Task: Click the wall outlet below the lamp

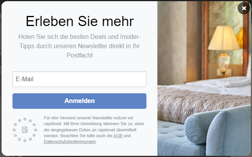Action: click(224, 73)
